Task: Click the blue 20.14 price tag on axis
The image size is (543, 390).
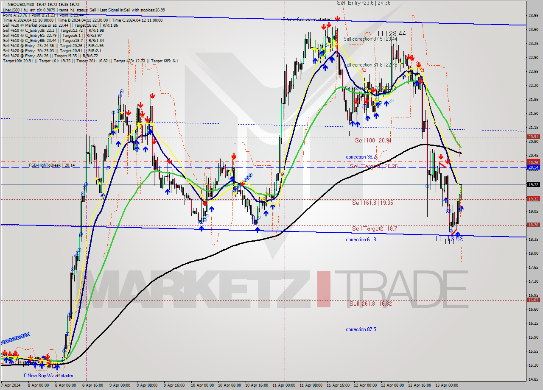Action: point(533,167)
